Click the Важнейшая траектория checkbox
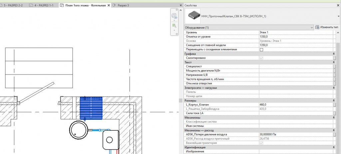The image size is (341, 154). coord(261,143)
